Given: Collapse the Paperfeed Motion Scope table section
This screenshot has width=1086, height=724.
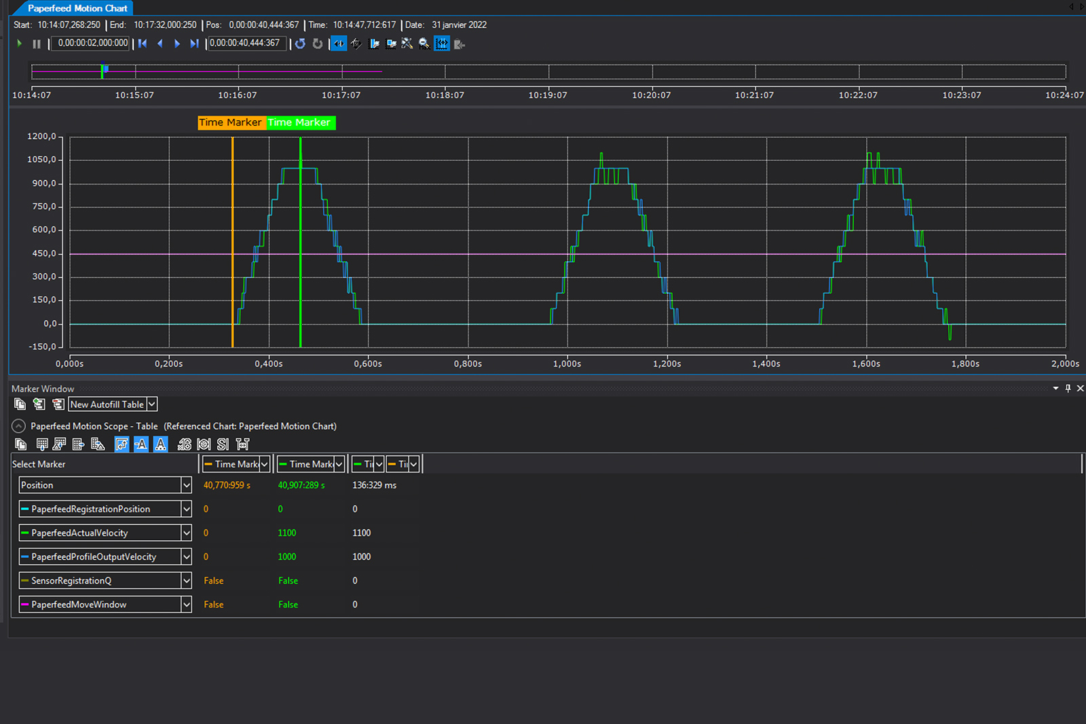Looking at the screenshot, I should coord(19,426).
